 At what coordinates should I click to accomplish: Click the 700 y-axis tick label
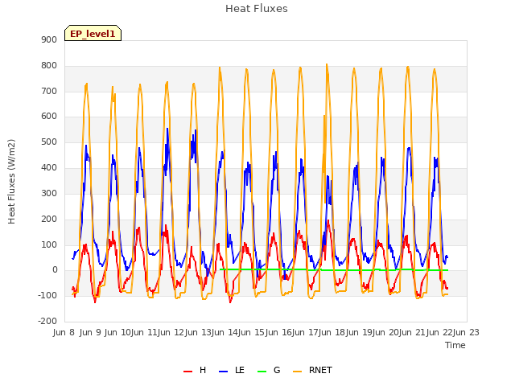[x=49, y=91]
